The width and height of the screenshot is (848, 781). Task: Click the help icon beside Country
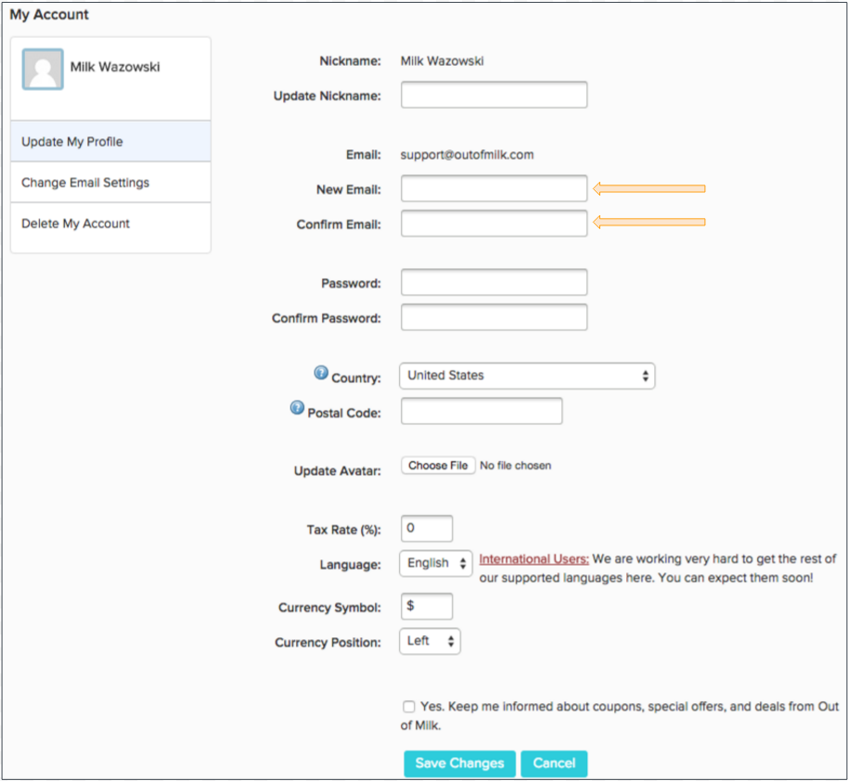tap(321, 373)
